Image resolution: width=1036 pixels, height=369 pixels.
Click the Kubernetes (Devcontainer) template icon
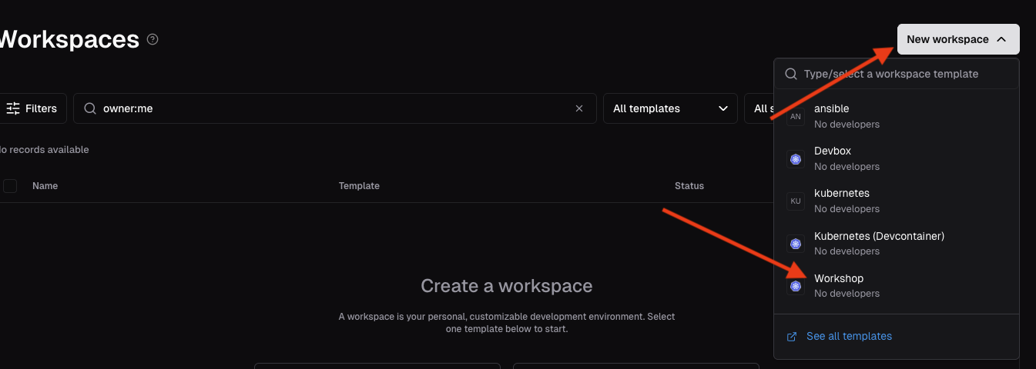click(796, 243)
